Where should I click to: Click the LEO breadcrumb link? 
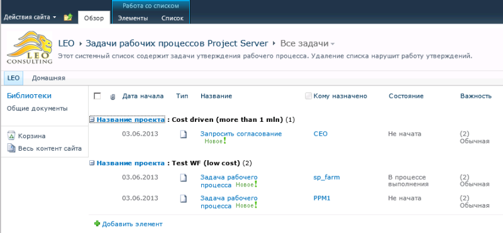point(66,43)
